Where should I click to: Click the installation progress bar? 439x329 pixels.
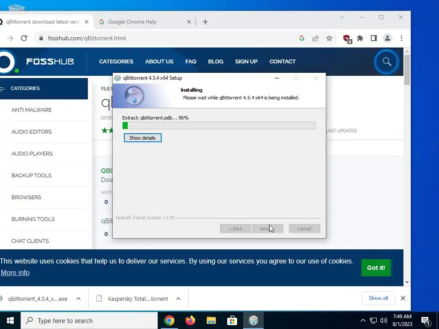(x=219, y=126)
